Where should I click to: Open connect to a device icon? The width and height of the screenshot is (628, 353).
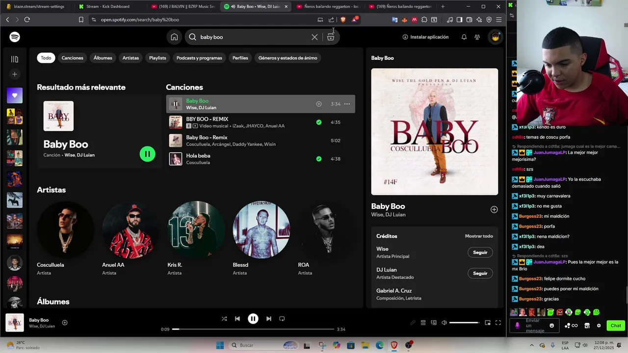(x=434, y=323)
